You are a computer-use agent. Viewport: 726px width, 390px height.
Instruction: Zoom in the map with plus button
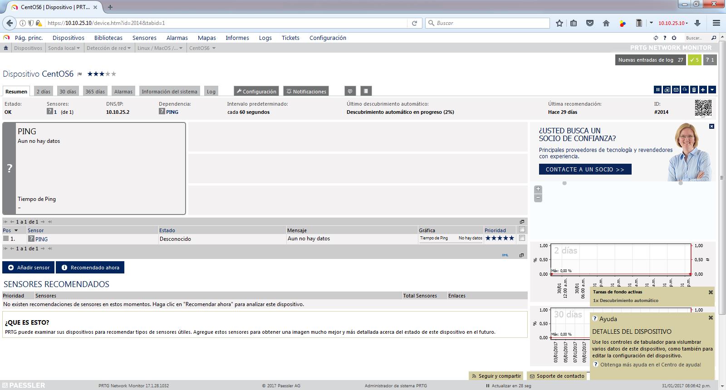point(538,189)
